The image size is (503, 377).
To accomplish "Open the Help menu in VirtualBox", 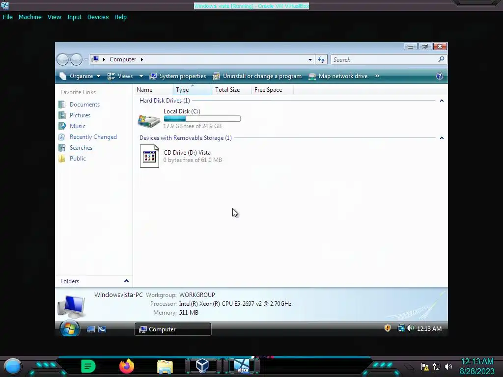I will (120, 17).
